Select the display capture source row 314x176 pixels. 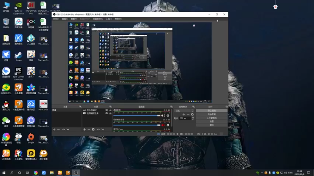coord(97,110)
